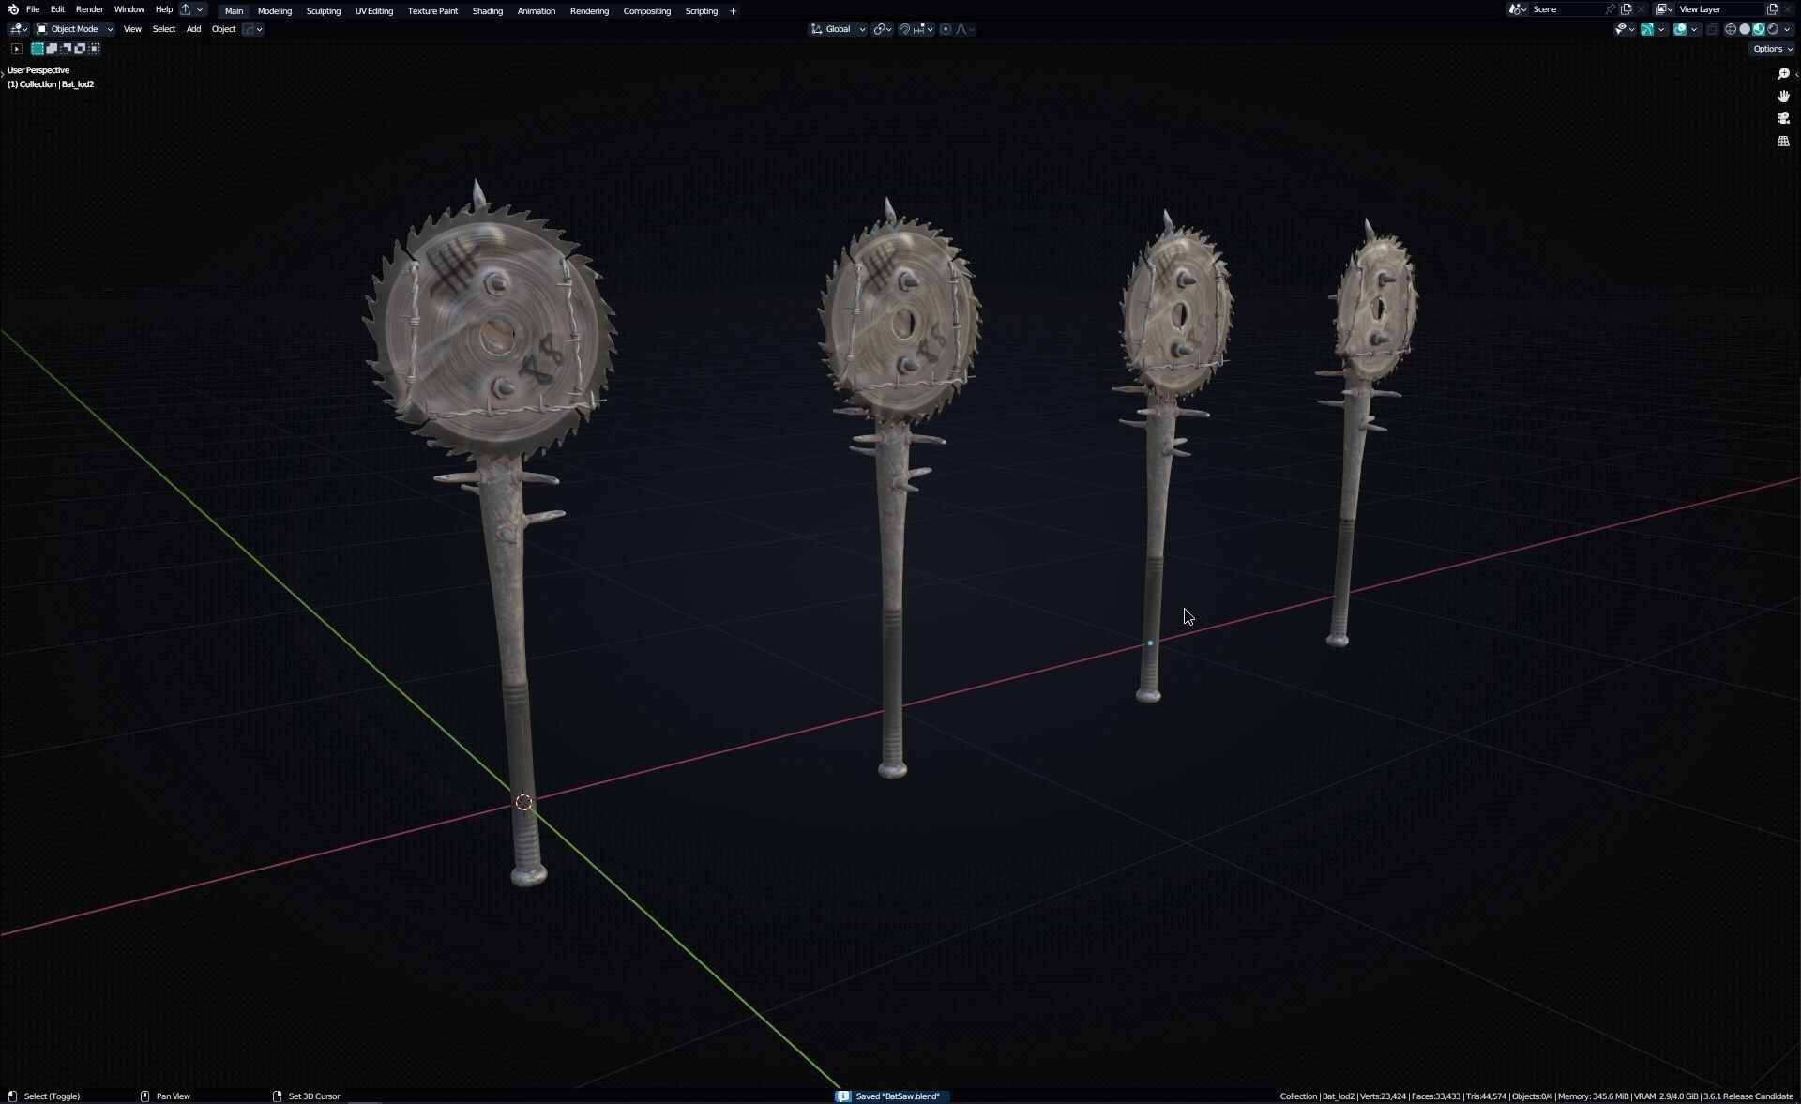Open the proportional falloff curve dropdown
The height and width of the screenshot is (1104, 1801).
[964, 29]
